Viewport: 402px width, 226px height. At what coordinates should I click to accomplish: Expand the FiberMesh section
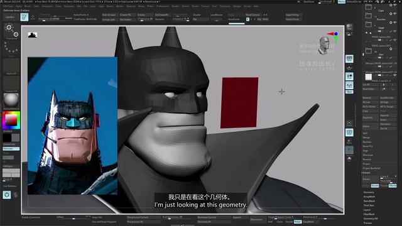tap(369, 214)
